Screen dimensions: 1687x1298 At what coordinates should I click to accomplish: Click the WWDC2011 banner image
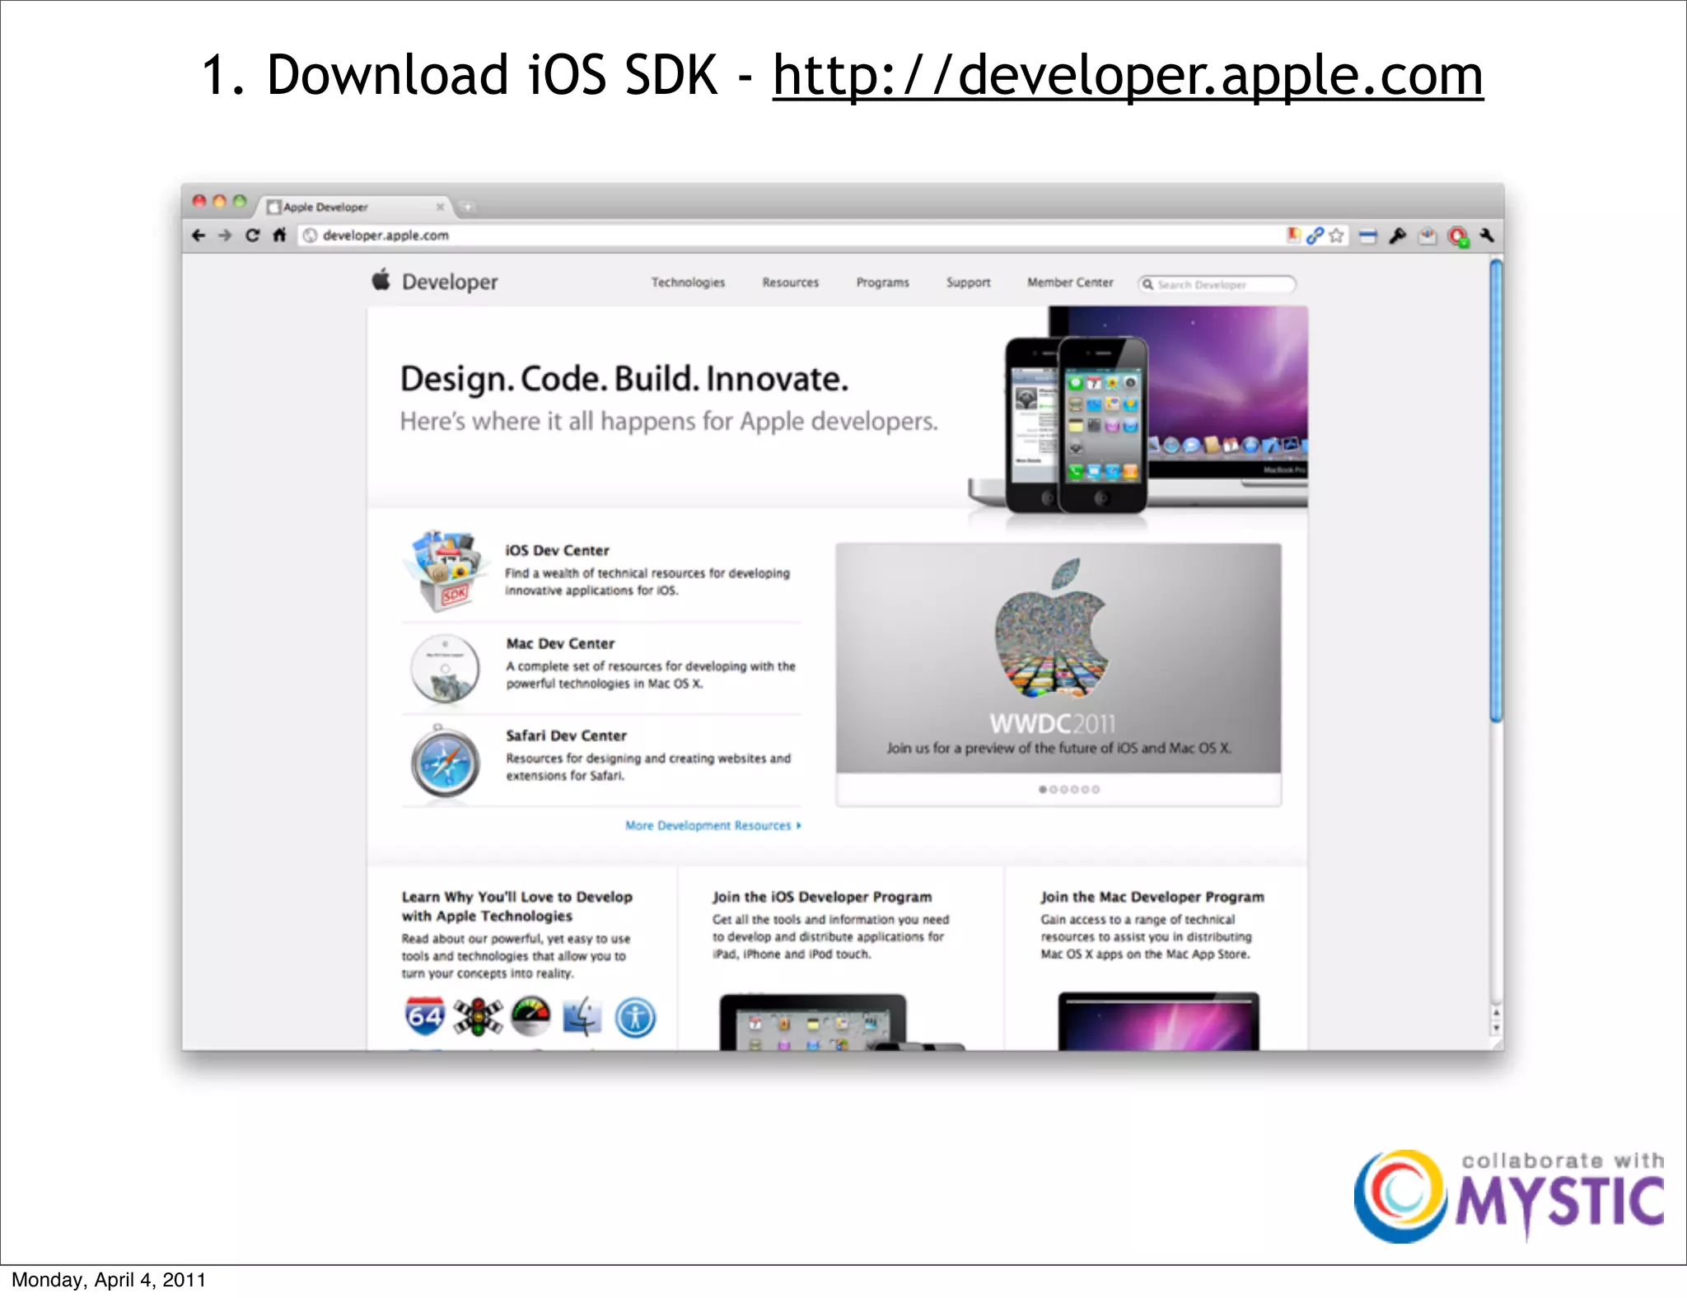(x=1058, y=658)
